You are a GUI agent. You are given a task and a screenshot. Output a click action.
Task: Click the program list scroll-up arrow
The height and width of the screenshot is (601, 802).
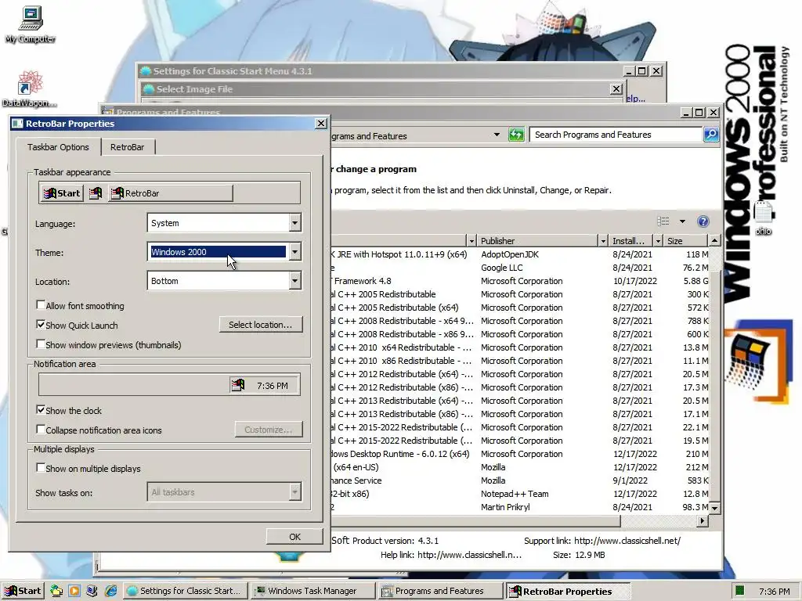(714, 240)
